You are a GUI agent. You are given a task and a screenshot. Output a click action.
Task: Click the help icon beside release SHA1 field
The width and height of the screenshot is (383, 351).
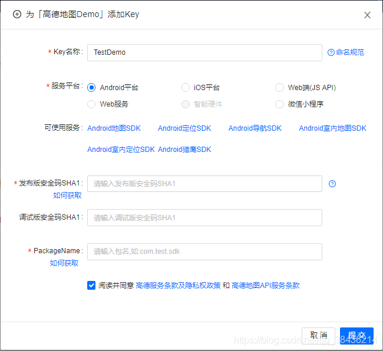[x=332, y=184]
